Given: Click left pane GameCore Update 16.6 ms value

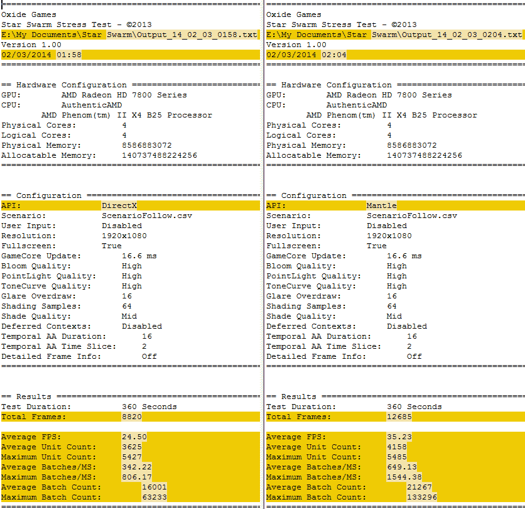Looking at the screenshot, I should 139,256.
